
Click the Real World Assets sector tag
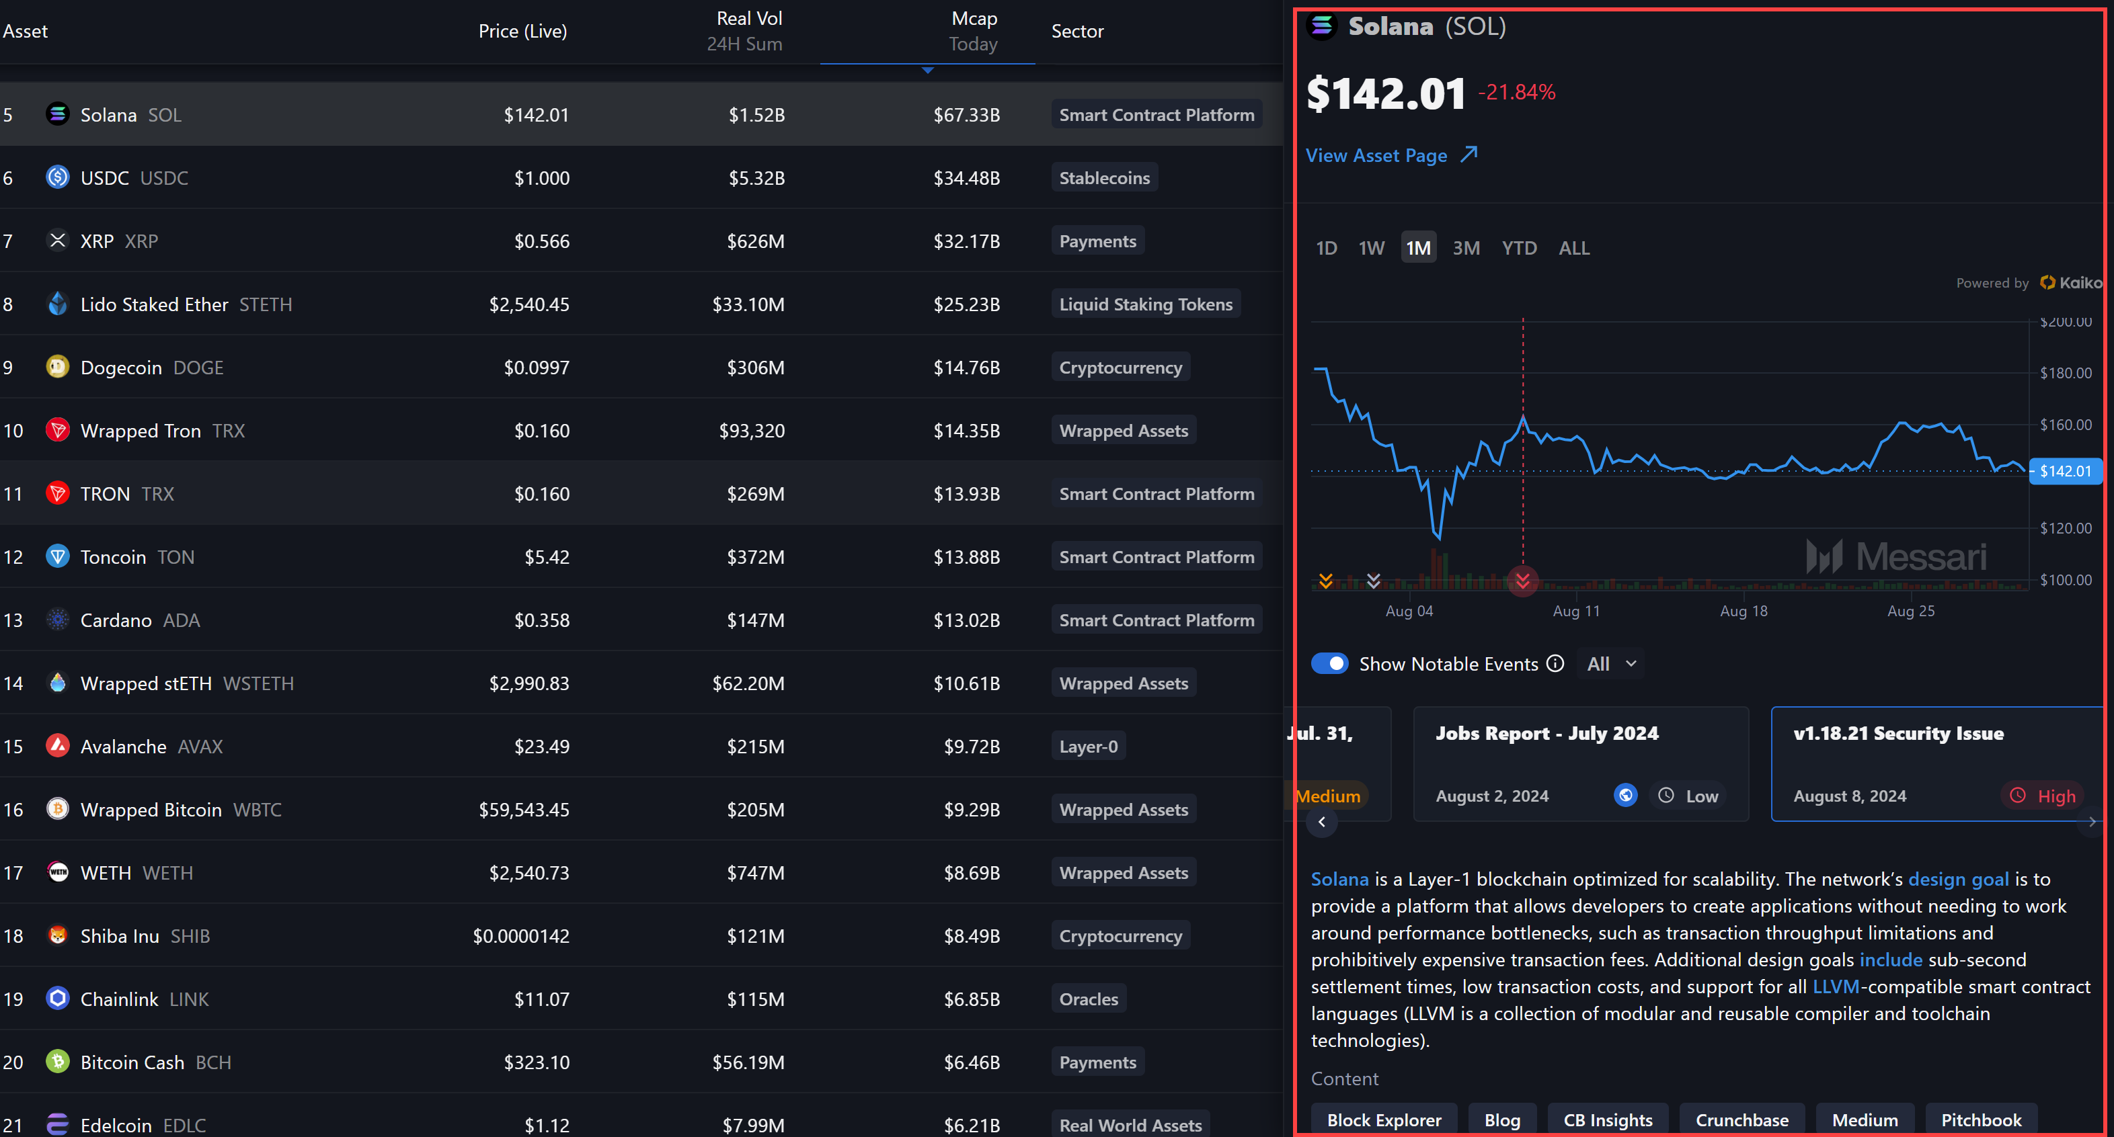point(1130,1125)
